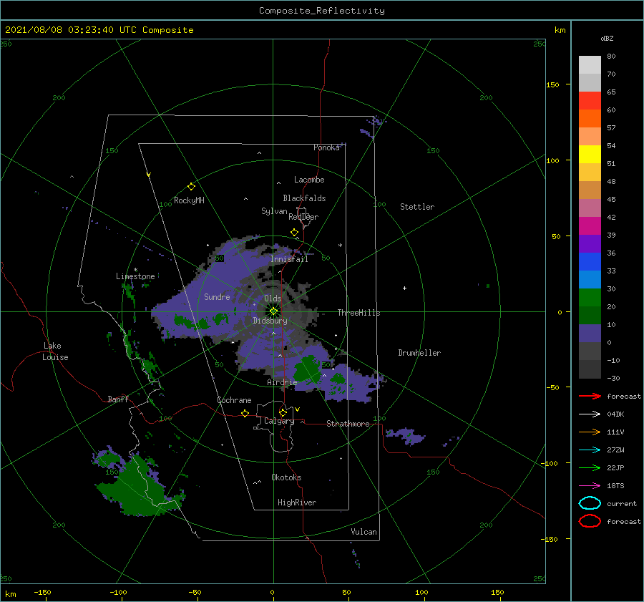
Task: Click the Limestone label
Action: pos(135,276)
